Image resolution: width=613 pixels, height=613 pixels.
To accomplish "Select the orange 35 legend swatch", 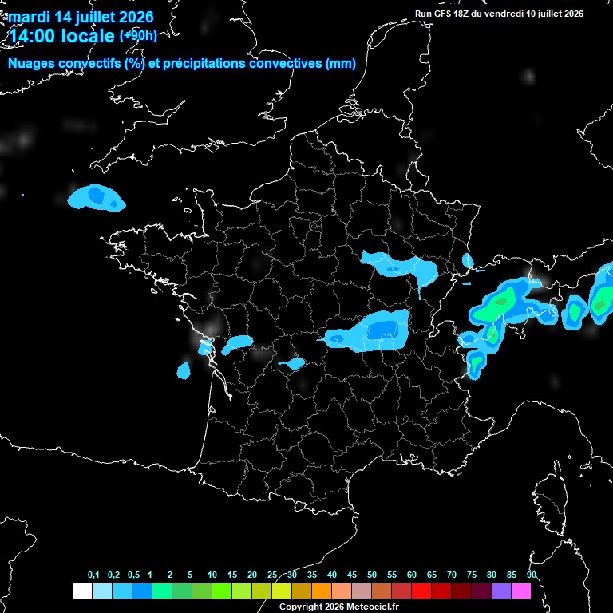I will coord(322,591).
